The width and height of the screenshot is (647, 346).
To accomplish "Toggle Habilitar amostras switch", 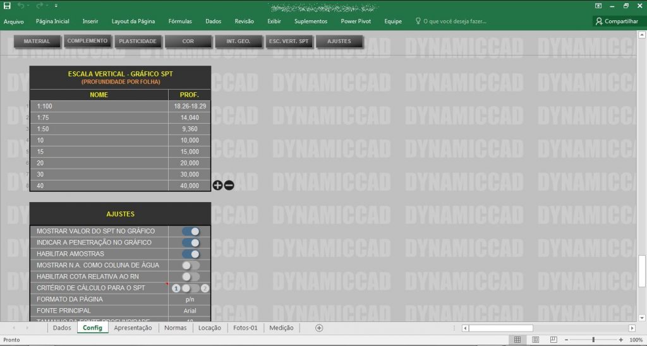I will tap(191, 254).
